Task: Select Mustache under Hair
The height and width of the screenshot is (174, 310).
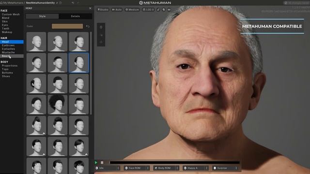Action: click(8, 53)
